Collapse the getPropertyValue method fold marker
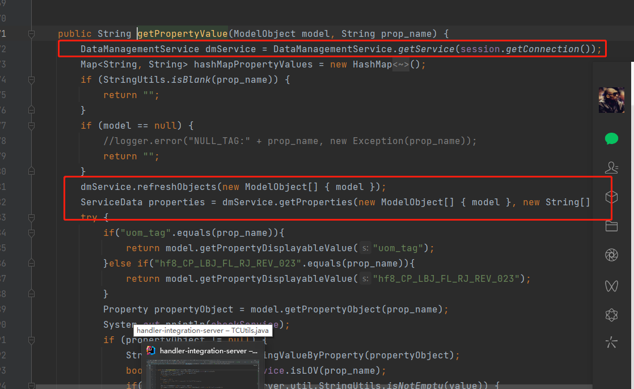 tap(31, 34)
